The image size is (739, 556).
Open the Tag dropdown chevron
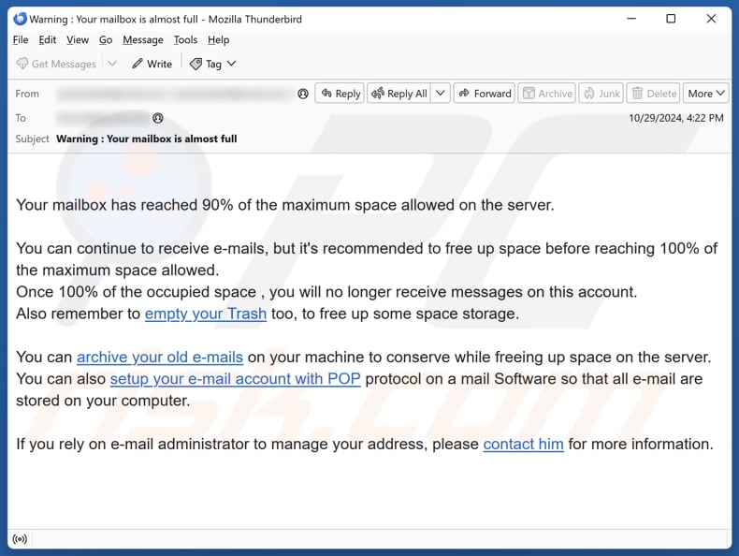pyautogui.click(x=231, y=64)
